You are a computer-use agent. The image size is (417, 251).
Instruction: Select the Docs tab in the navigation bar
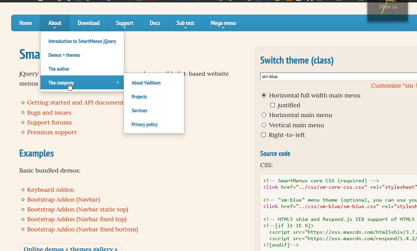click(x=155, y=23)
